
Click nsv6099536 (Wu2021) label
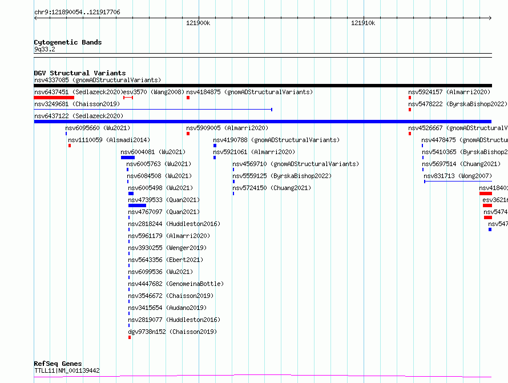pyautogui.click(x=160, y=272)
